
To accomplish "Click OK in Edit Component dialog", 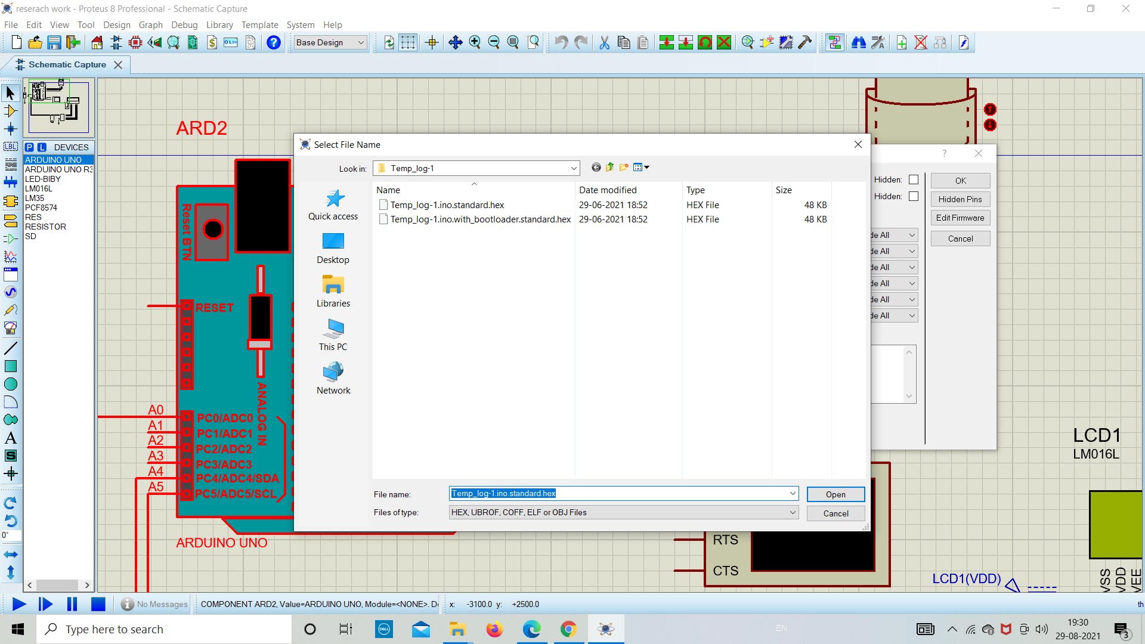I will [960, 181].
